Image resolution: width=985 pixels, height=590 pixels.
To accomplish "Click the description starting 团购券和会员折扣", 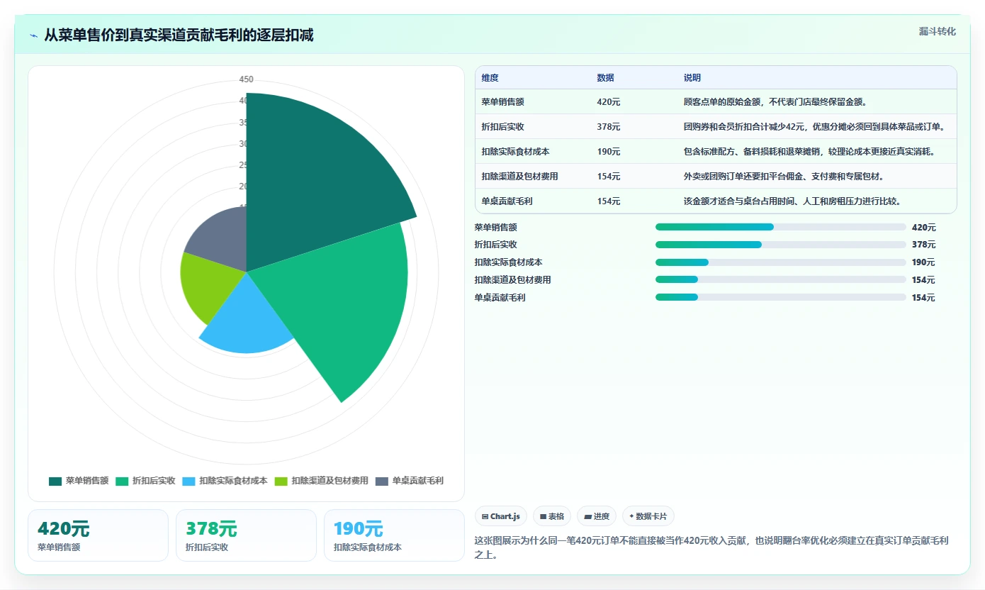I will point(814,127).
